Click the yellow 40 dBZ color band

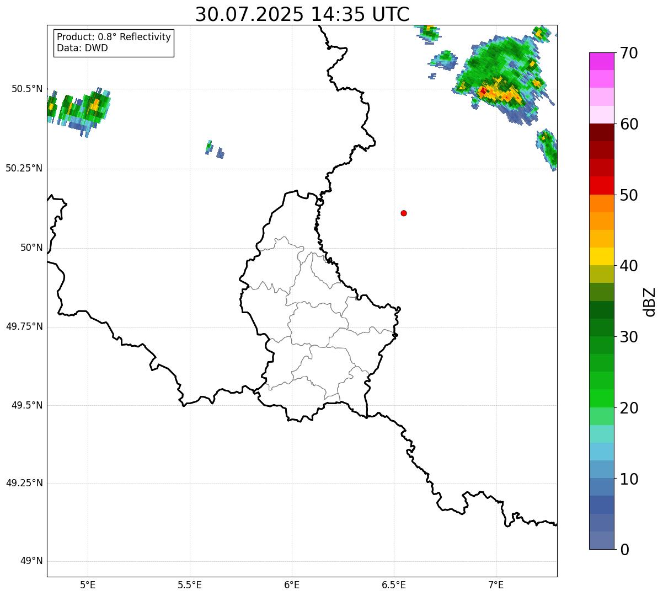(602, 256)
